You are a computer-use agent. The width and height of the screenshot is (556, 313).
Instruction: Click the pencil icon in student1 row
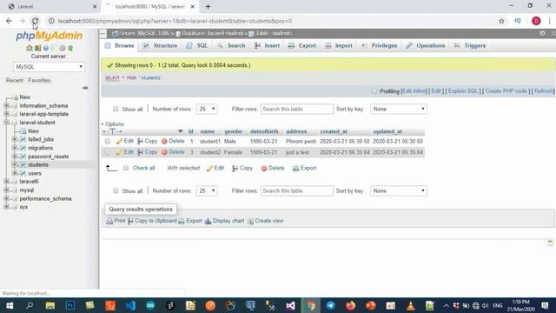pyautogui.click(x=119, y=141)
